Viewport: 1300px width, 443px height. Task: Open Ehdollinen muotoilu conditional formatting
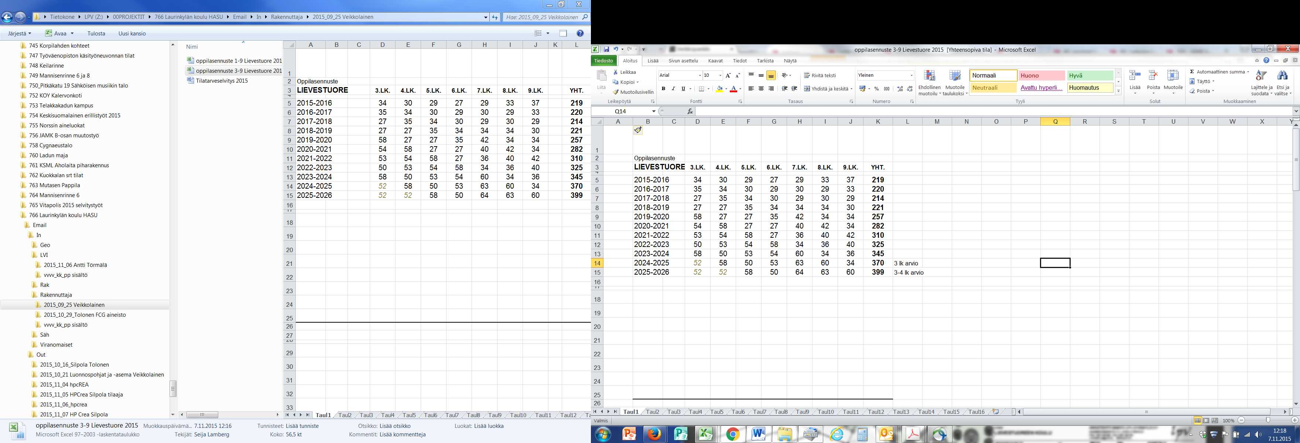(929, 83)
